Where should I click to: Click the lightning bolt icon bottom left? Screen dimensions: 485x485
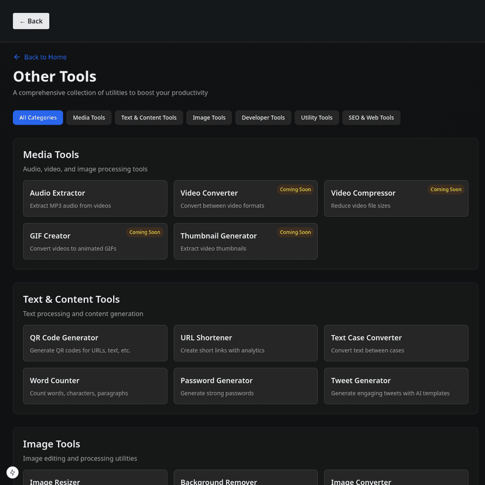12,472
